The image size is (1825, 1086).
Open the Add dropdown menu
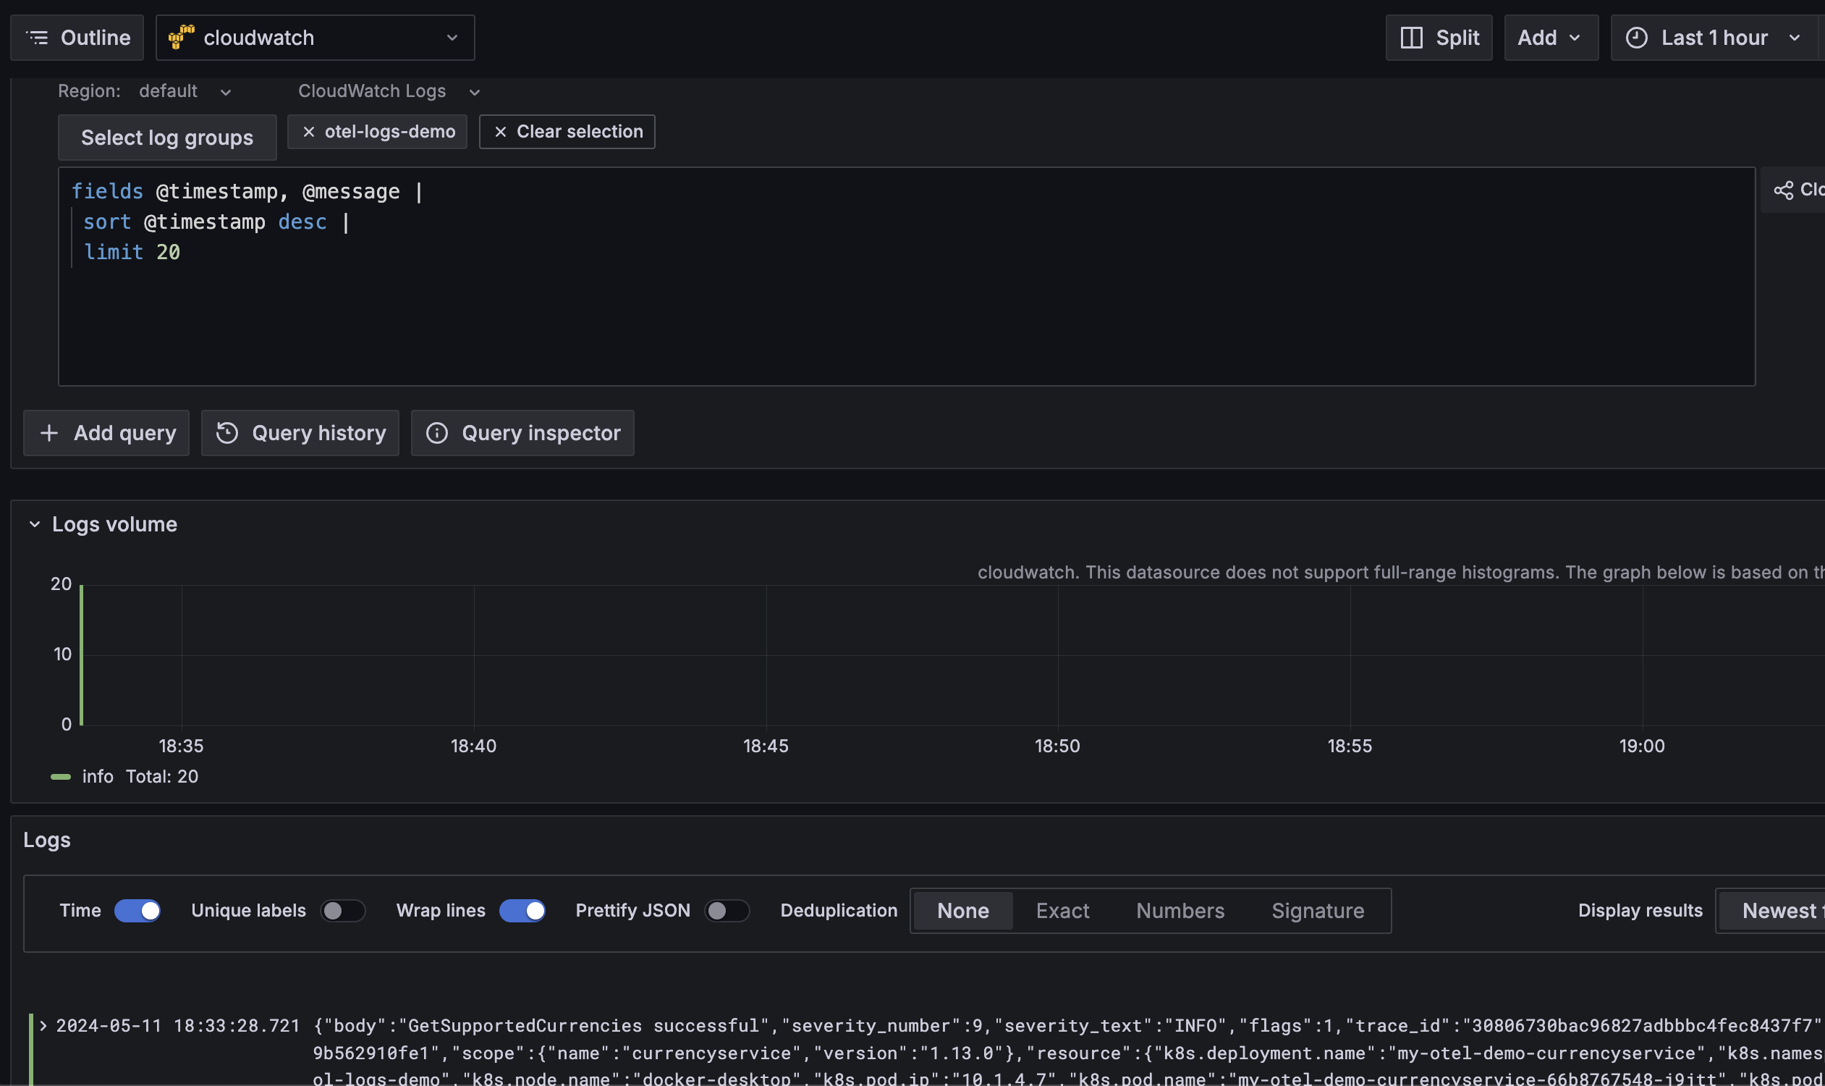[1551, 38]
